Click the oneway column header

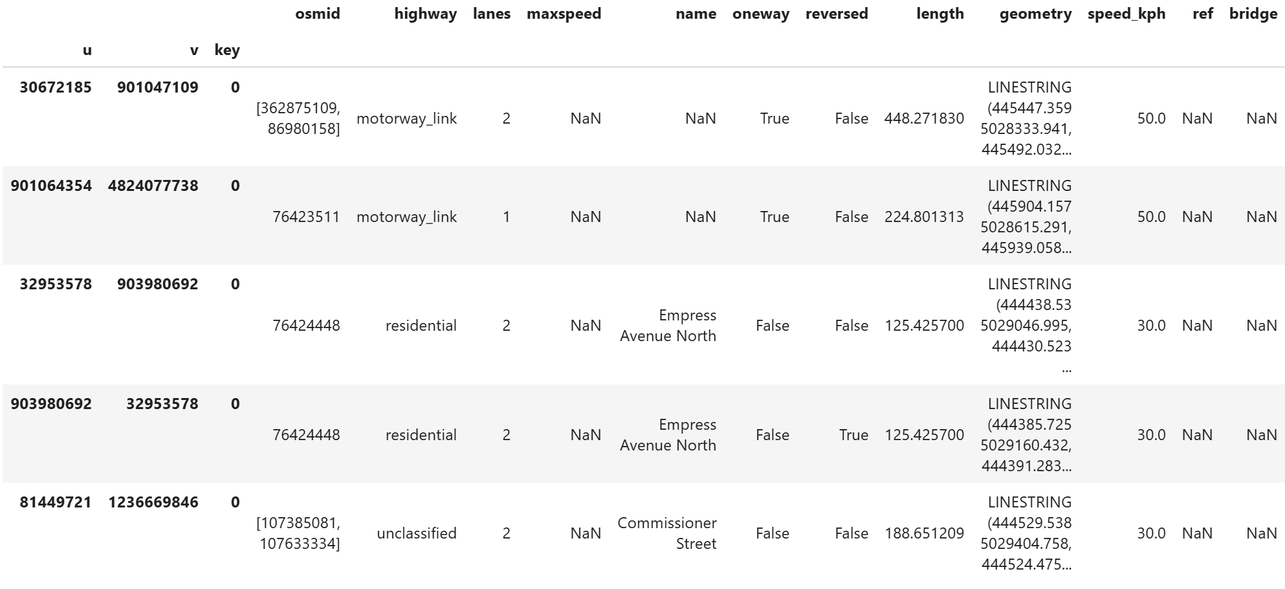pos(760,14)
